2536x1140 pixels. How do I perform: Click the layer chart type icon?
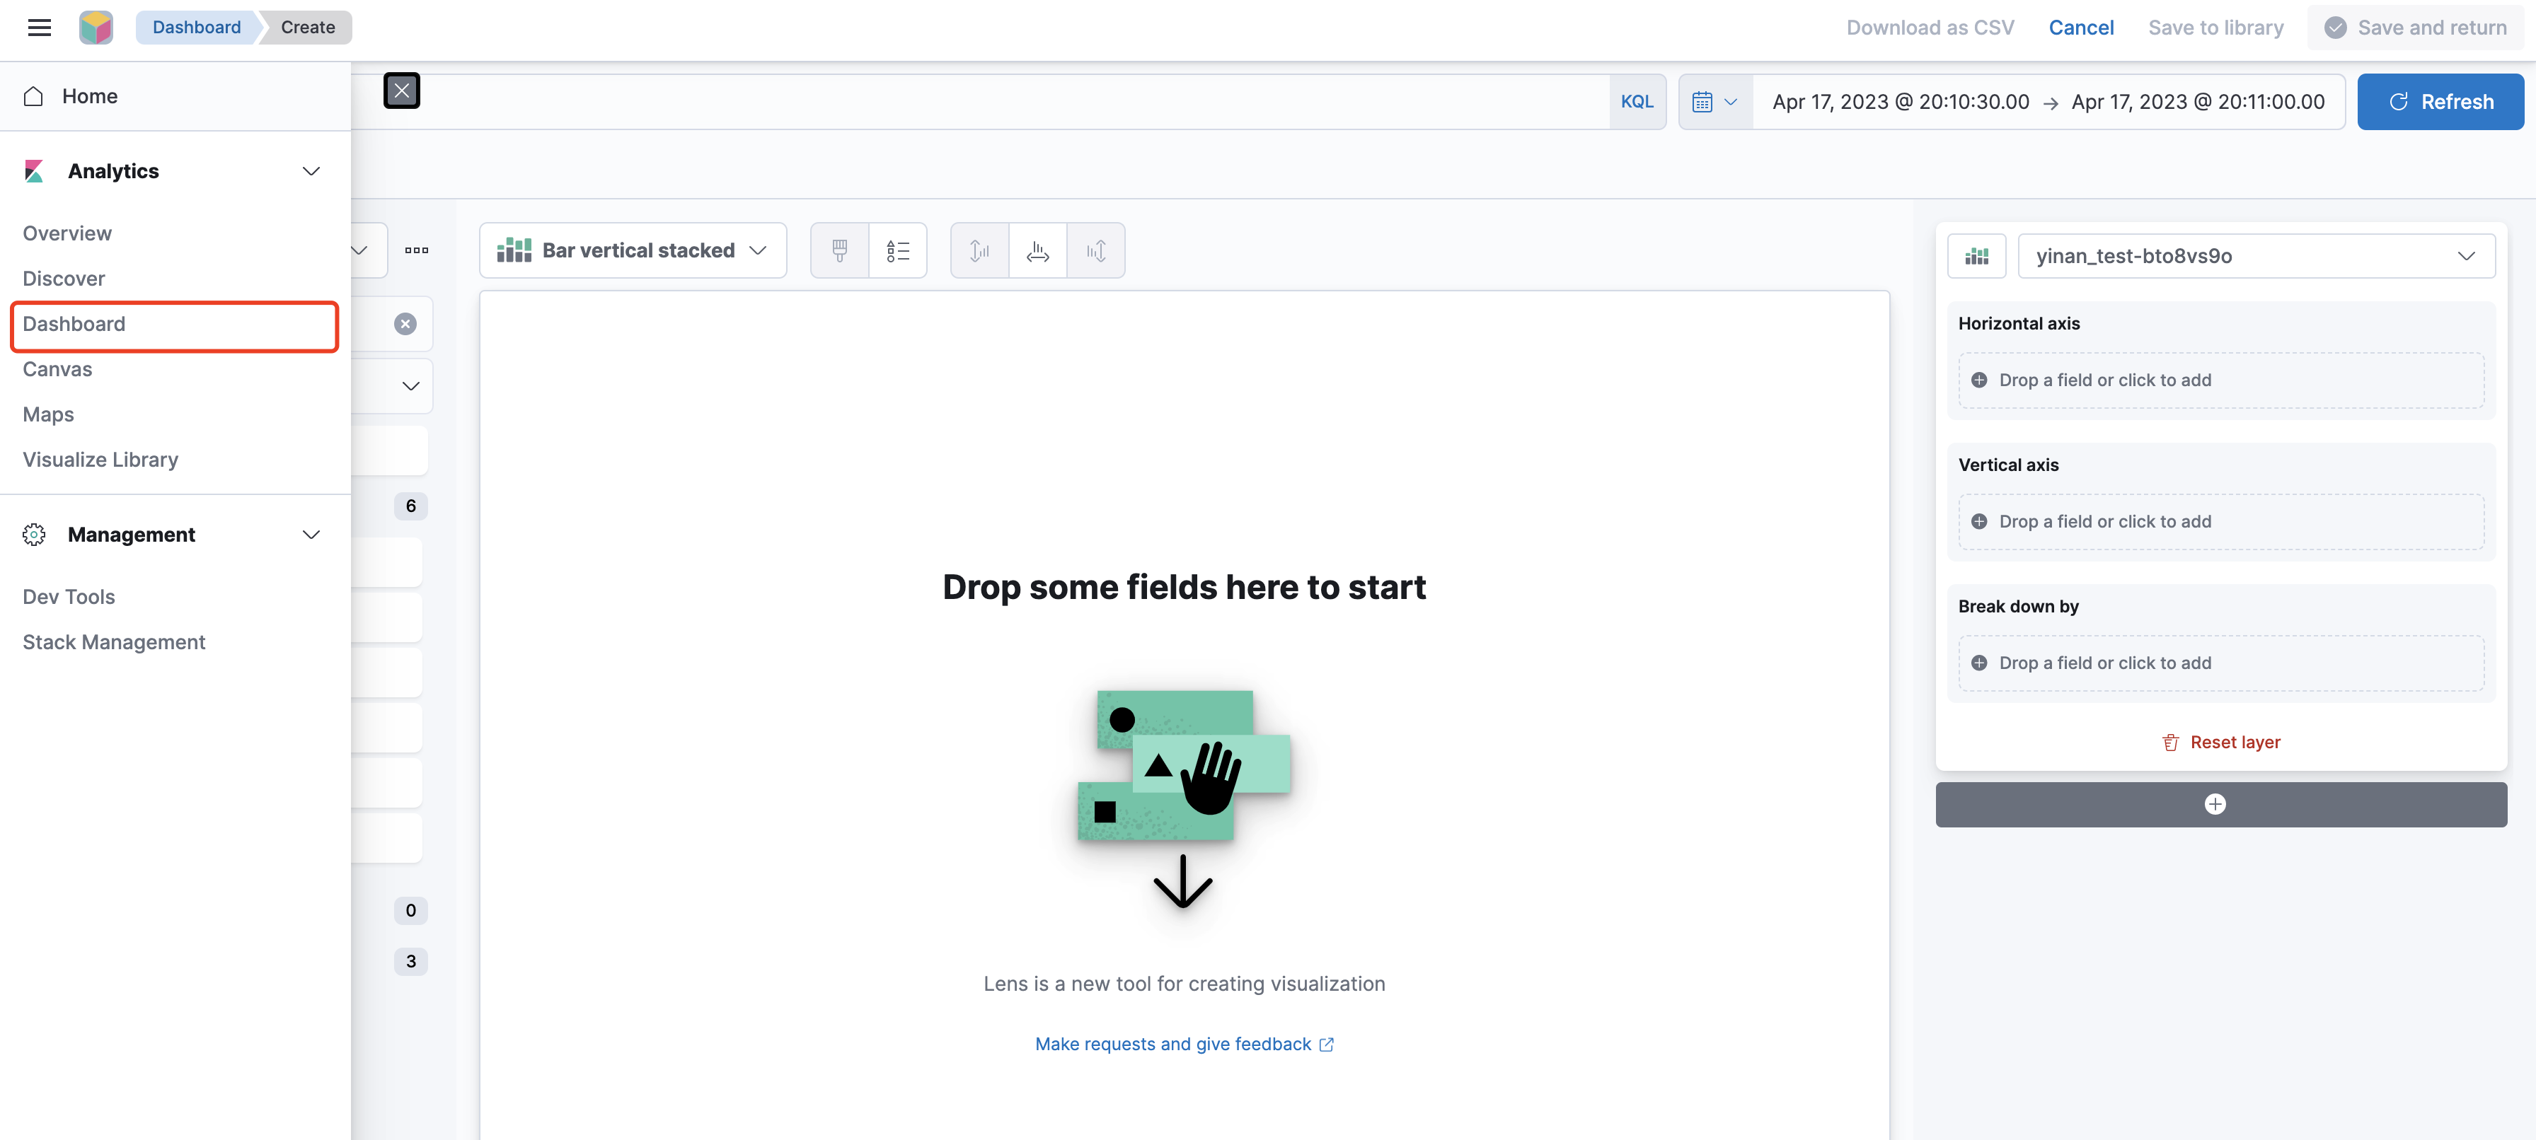(1976, 256)
